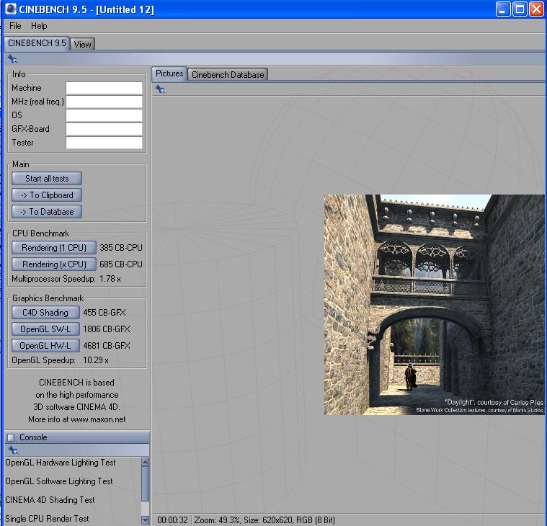This screenshot has width=547, height=526.
Task: Click the pin icon in the Console panel
Action: pos(13,450)
